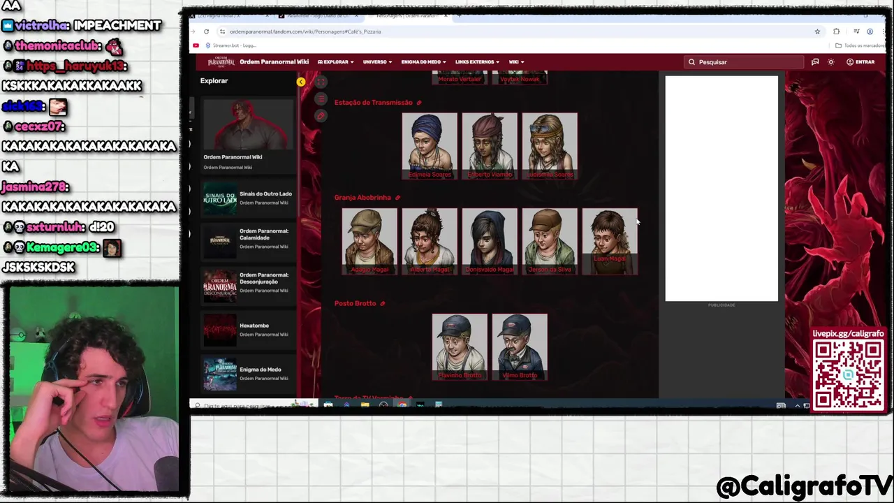Open Adágio Magal character portrait
This screenshot has height=503, width=894.
coord(369,241)
